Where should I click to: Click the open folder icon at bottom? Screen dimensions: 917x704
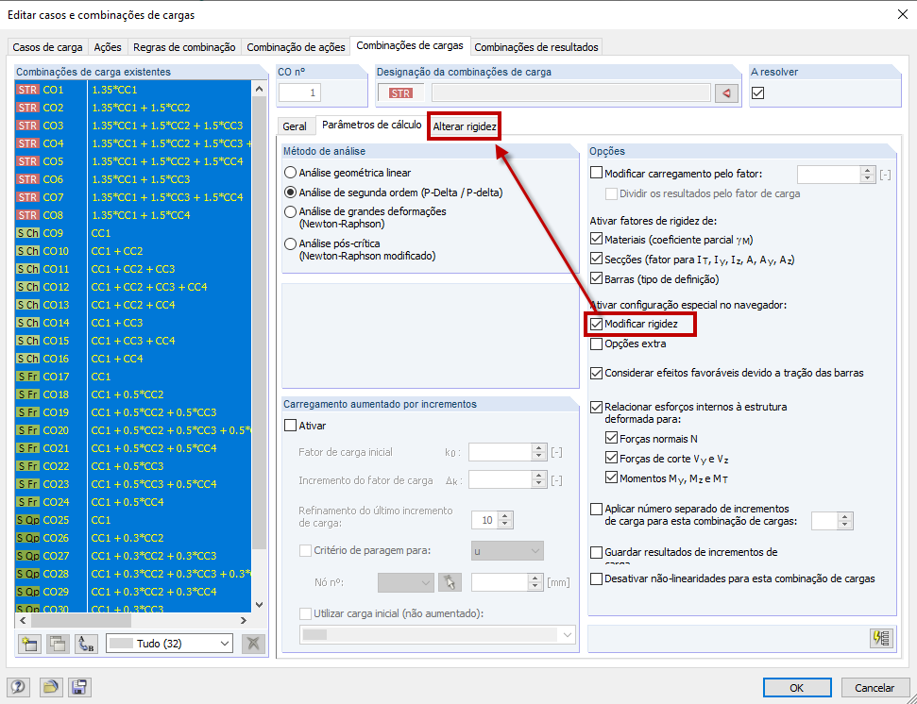(x=50, y=687)
